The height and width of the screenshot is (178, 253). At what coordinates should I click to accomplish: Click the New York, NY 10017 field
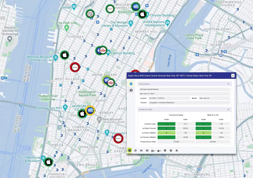click(185, 94)
